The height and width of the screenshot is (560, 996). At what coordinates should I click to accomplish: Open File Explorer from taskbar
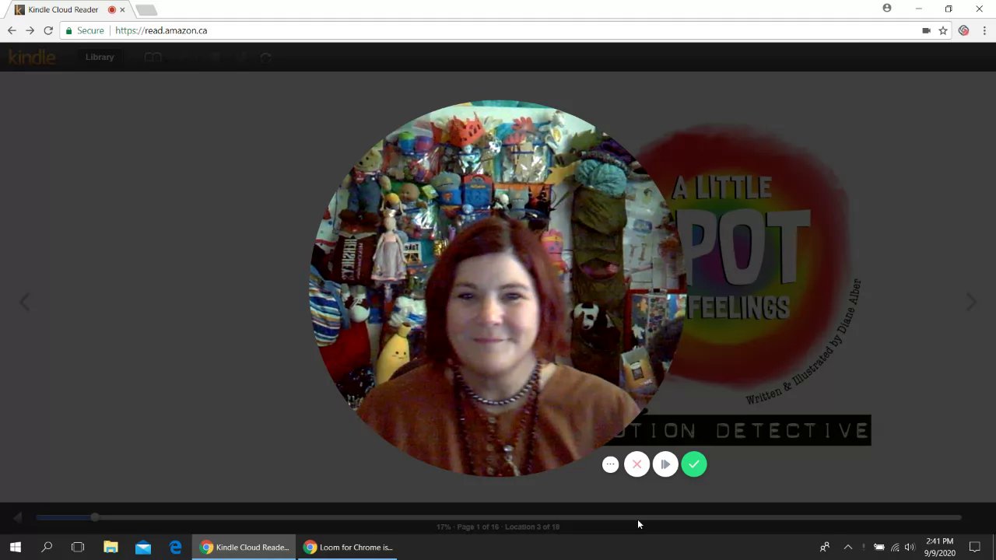[110, 547]
